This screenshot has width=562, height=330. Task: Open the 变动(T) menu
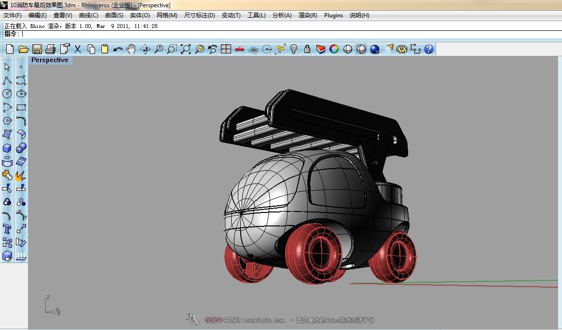pyautogui.click(x=231, y=15)
